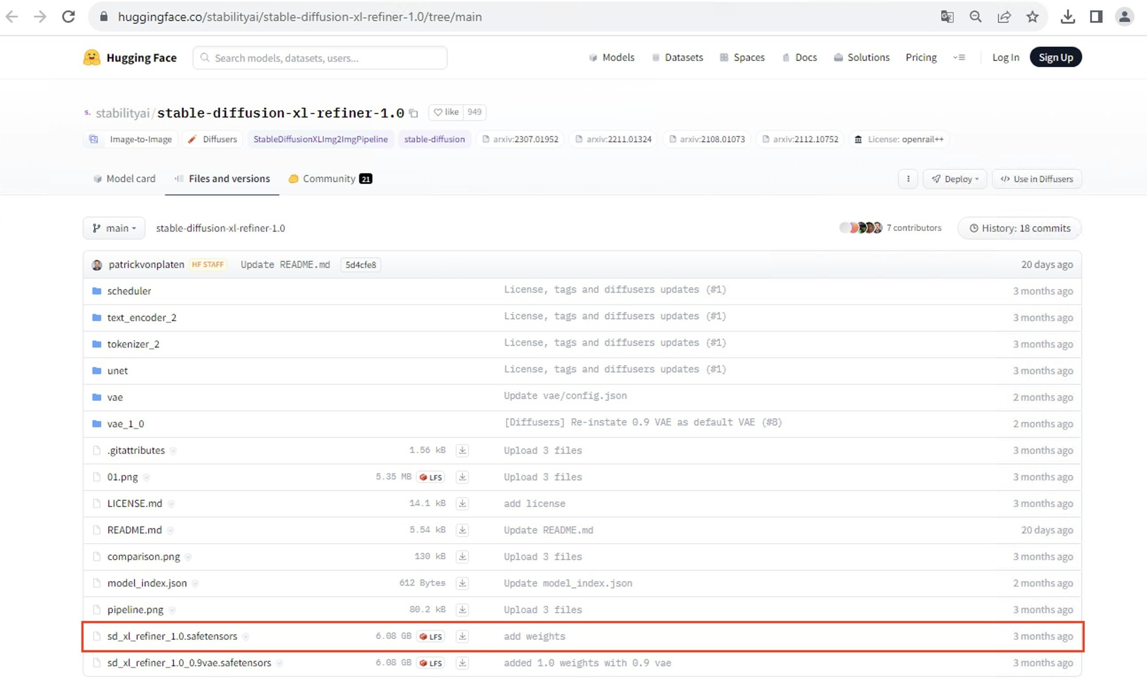The height and width of the screenshot is (696, 1147).
Task: Toggle like on the stable-diffusion-xl-refiner model
Action: (x=446, y=112)
